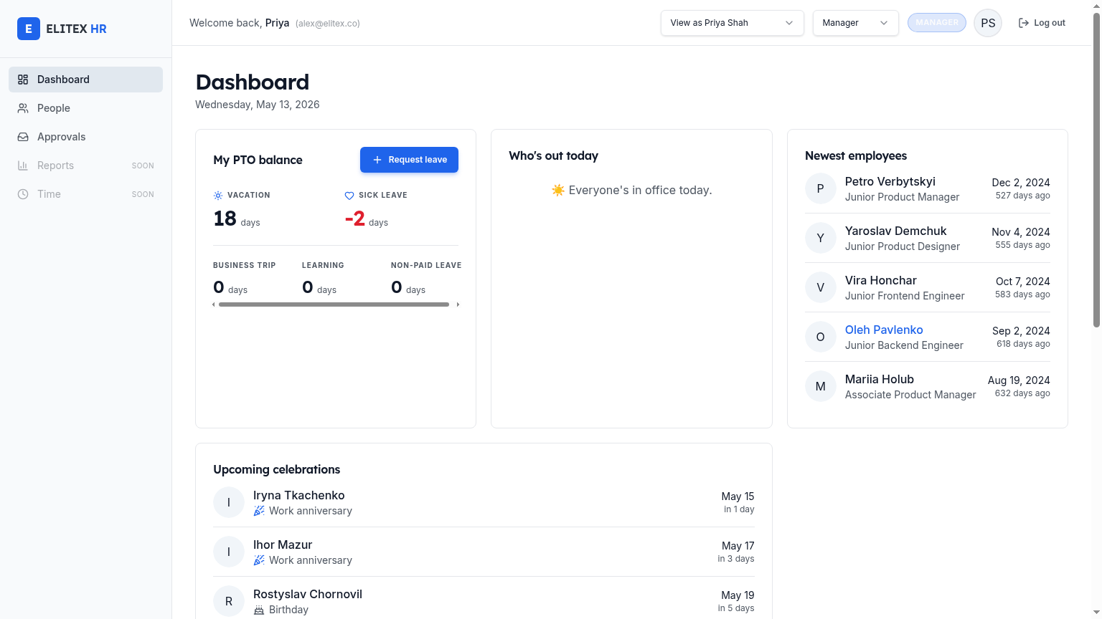The image size is (1102, 619).
Task: Click Vira Honchar's V avatar
Action: 820,287
